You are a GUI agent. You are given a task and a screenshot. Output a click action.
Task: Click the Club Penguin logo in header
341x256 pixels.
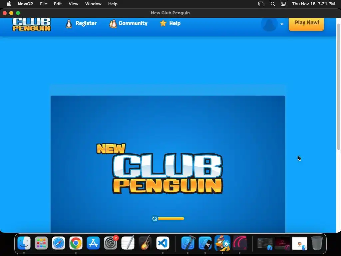click(32, 25)
